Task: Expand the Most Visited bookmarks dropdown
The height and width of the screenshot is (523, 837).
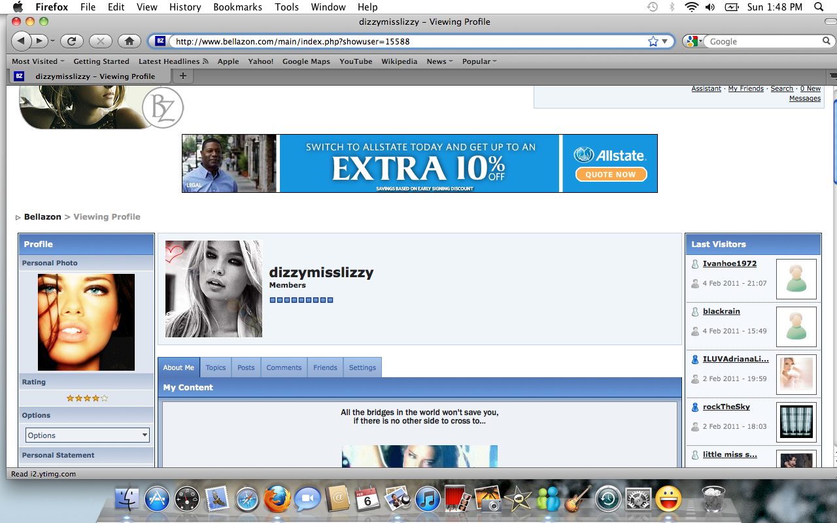Action: tap(38, 61)
